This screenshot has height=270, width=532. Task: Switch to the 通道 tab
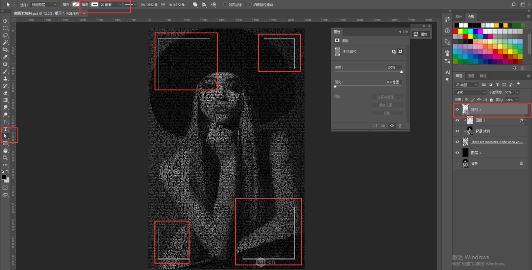click(471, 76)
